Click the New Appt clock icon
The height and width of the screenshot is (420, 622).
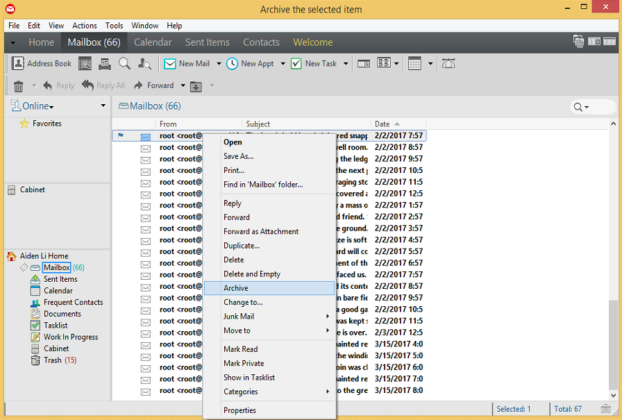click(x=232, y=64)
